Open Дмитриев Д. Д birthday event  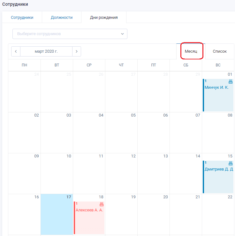pyautogui.click(x=218, y=177)
